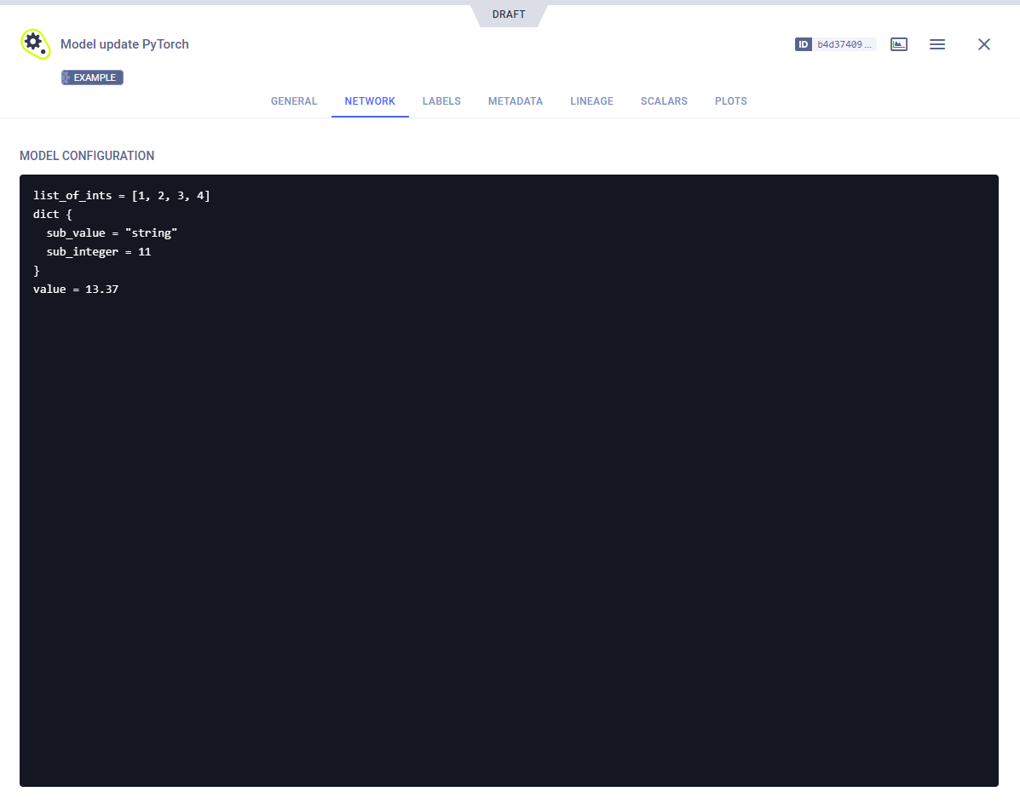Click the Model Configuration heading
1020x809 pixels.
click(x=87, y=156)
